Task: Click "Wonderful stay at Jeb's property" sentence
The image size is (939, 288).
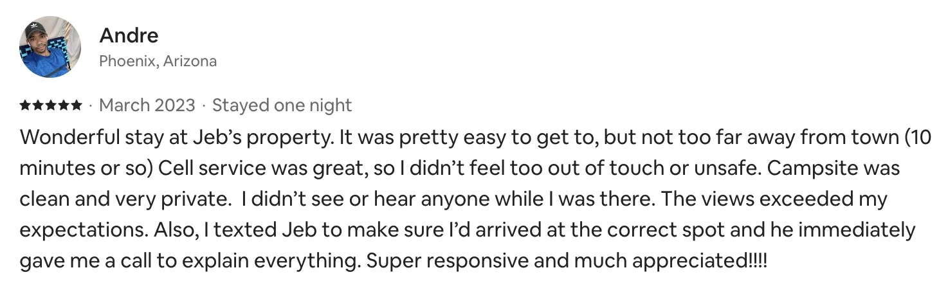Action: tap(176, 137)
